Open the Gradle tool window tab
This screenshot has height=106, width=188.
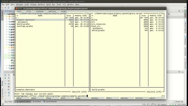coord(185,14)
